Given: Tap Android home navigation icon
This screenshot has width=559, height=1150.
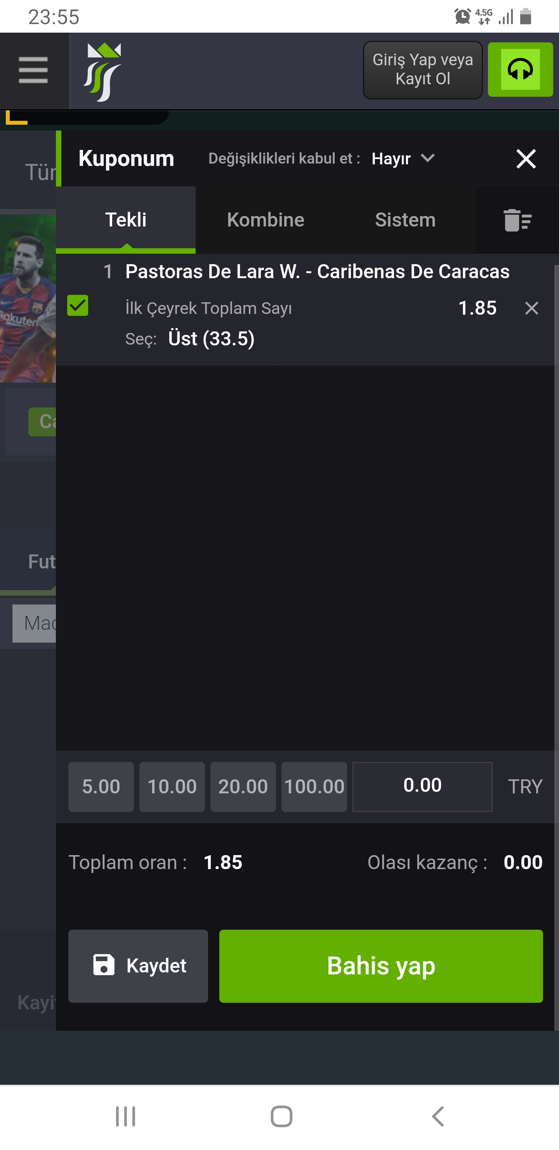Looking at the screenshot, I should [281, 1116].
